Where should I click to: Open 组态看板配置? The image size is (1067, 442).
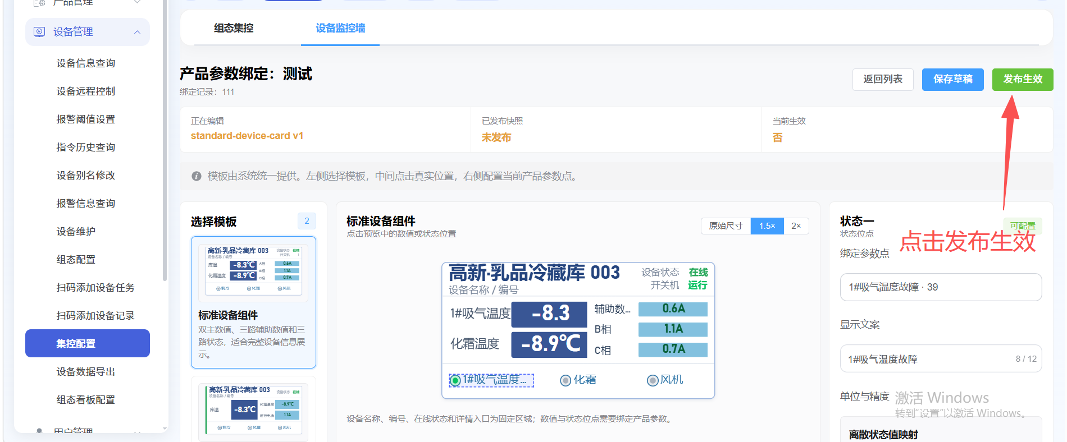coord(86,400)
